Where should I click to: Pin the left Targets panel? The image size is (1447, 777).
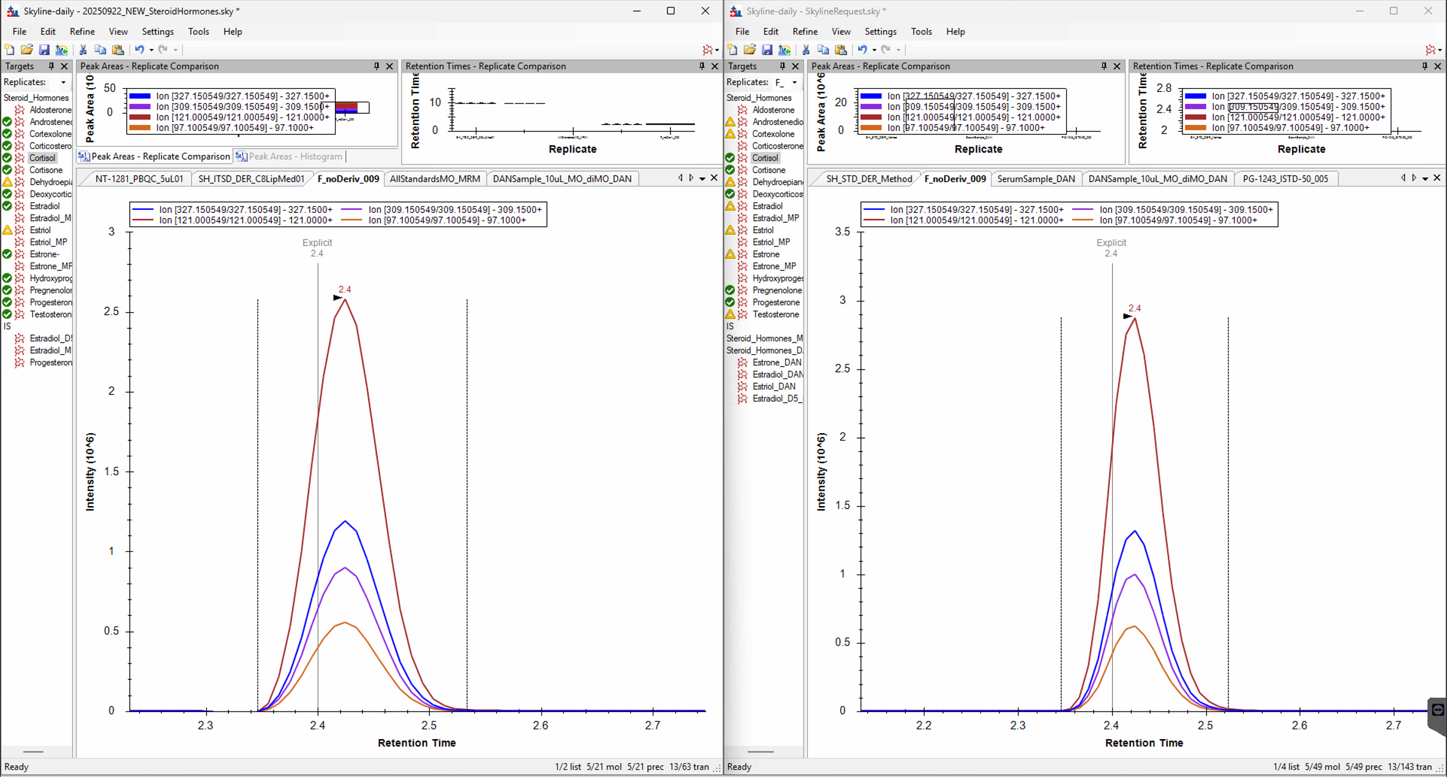click(51, 66)
